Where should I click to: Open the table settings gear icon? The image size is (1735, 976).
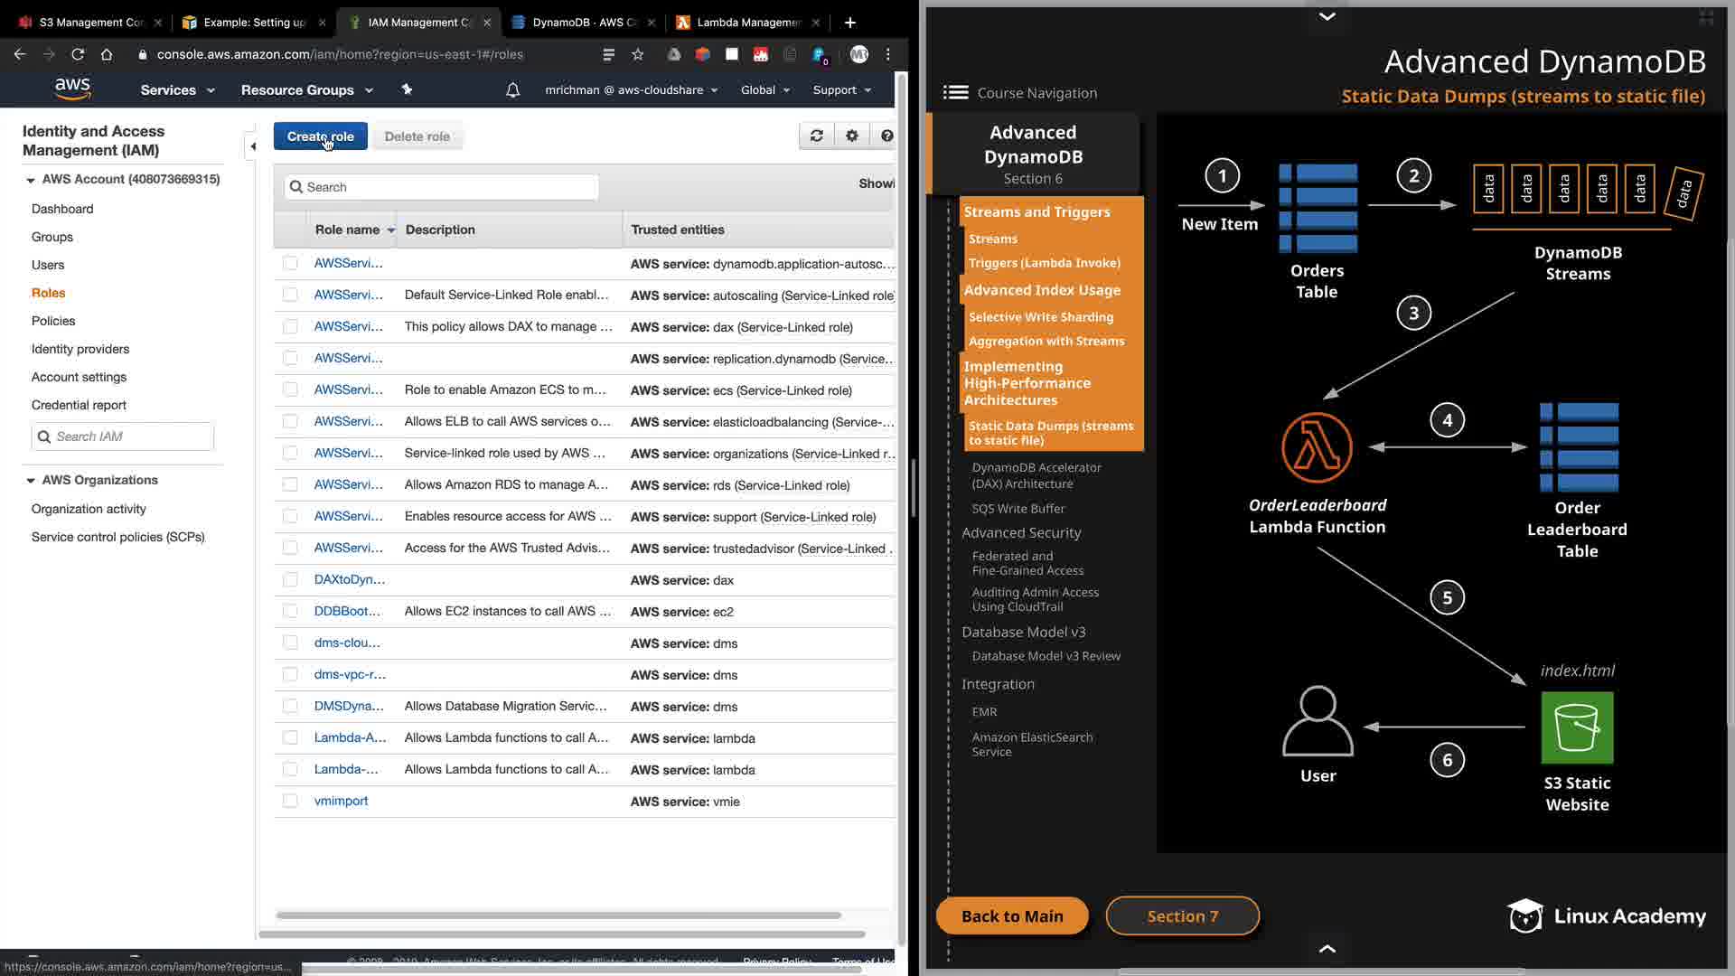[851, 136]
